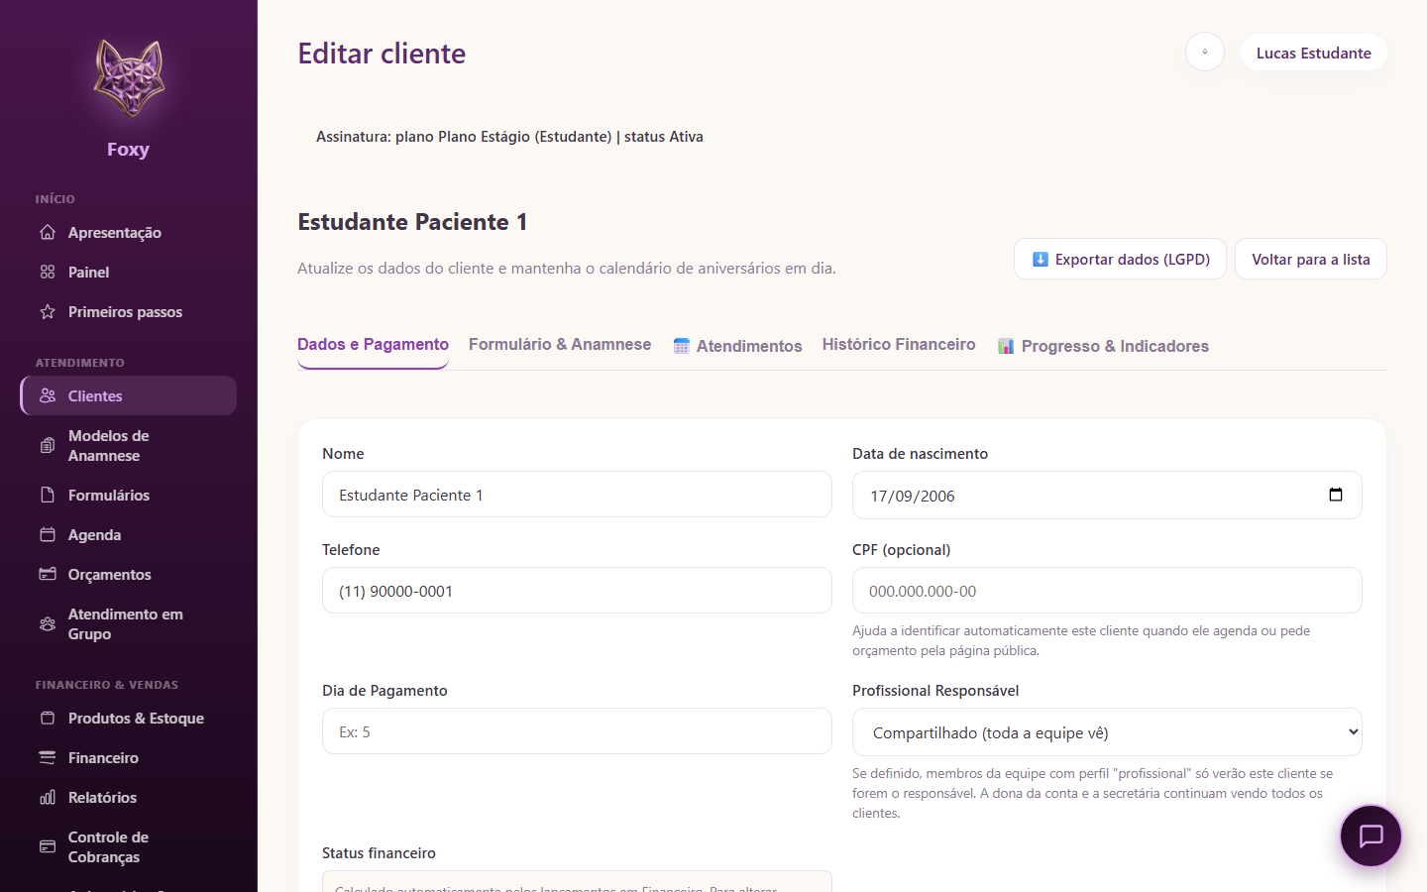
Task: Open the Profissional Responsável dropdown
Action: 1107,732
